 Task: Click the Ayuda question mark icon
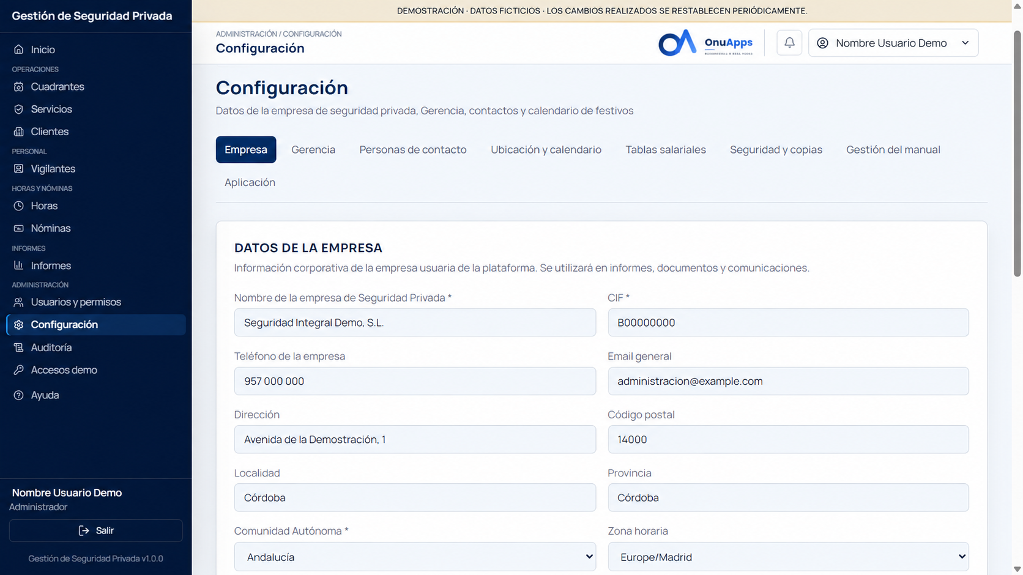tap(19, 395)
